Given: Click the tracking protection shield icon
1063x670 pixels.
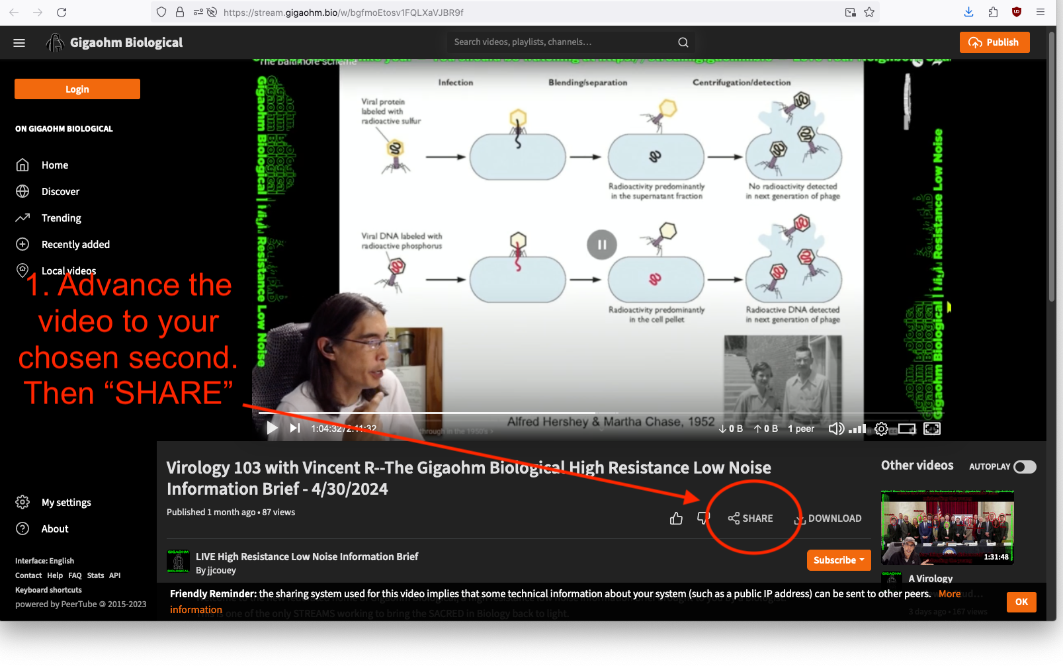Looking at the screenshot, I should (161, 12).
